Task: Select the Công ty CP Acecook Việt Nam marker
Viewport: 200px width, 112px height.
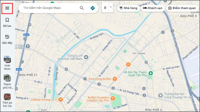Action: [x=86, y=57]
